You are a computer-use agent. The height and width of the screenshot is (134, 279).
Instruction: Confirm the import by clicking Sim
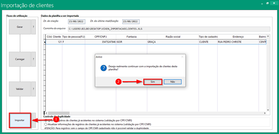[x=152, y=82]
